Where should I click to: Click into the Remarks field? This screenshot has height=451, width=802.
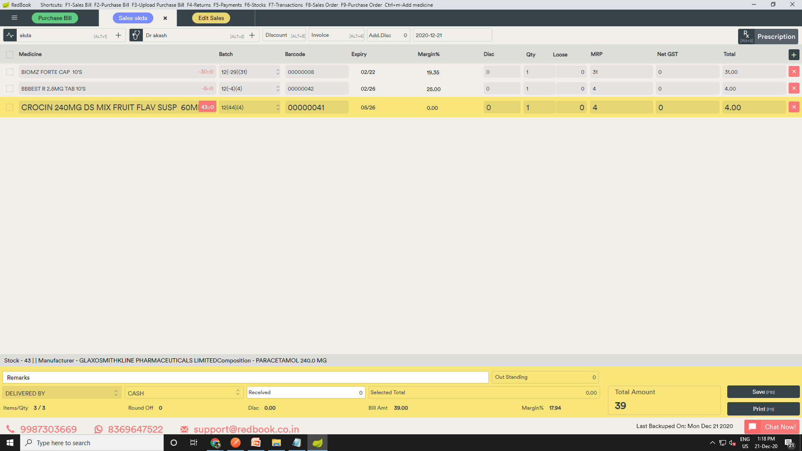[246, 378]
